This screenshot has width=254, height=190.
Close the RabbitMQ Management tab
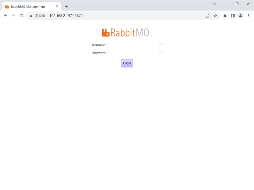(x=57, y=6)
